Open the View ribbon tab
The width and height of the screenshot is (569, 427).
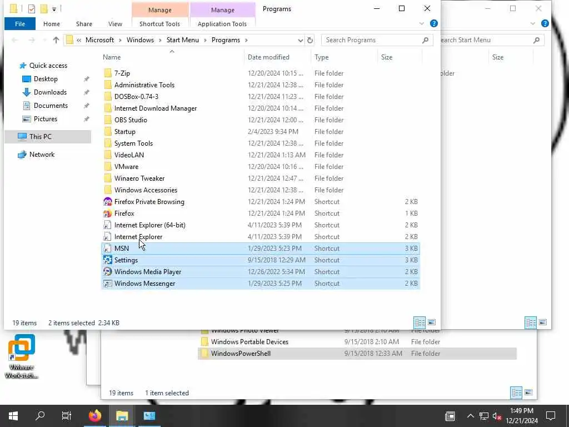115,24
